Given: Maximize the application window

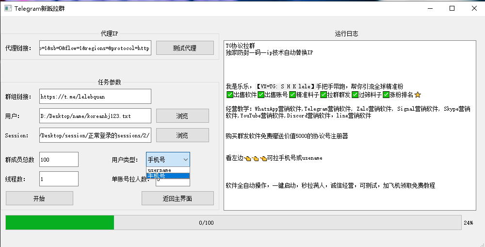Looking at the screenshot, I should point(452,8).
